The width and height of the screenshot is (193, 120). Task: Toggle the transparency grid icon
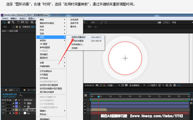coord(126,85)
